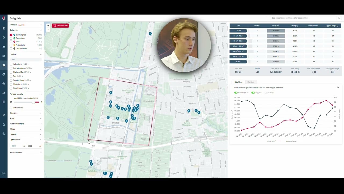Collapse the Boligtype section

click(x=41, y=30)
